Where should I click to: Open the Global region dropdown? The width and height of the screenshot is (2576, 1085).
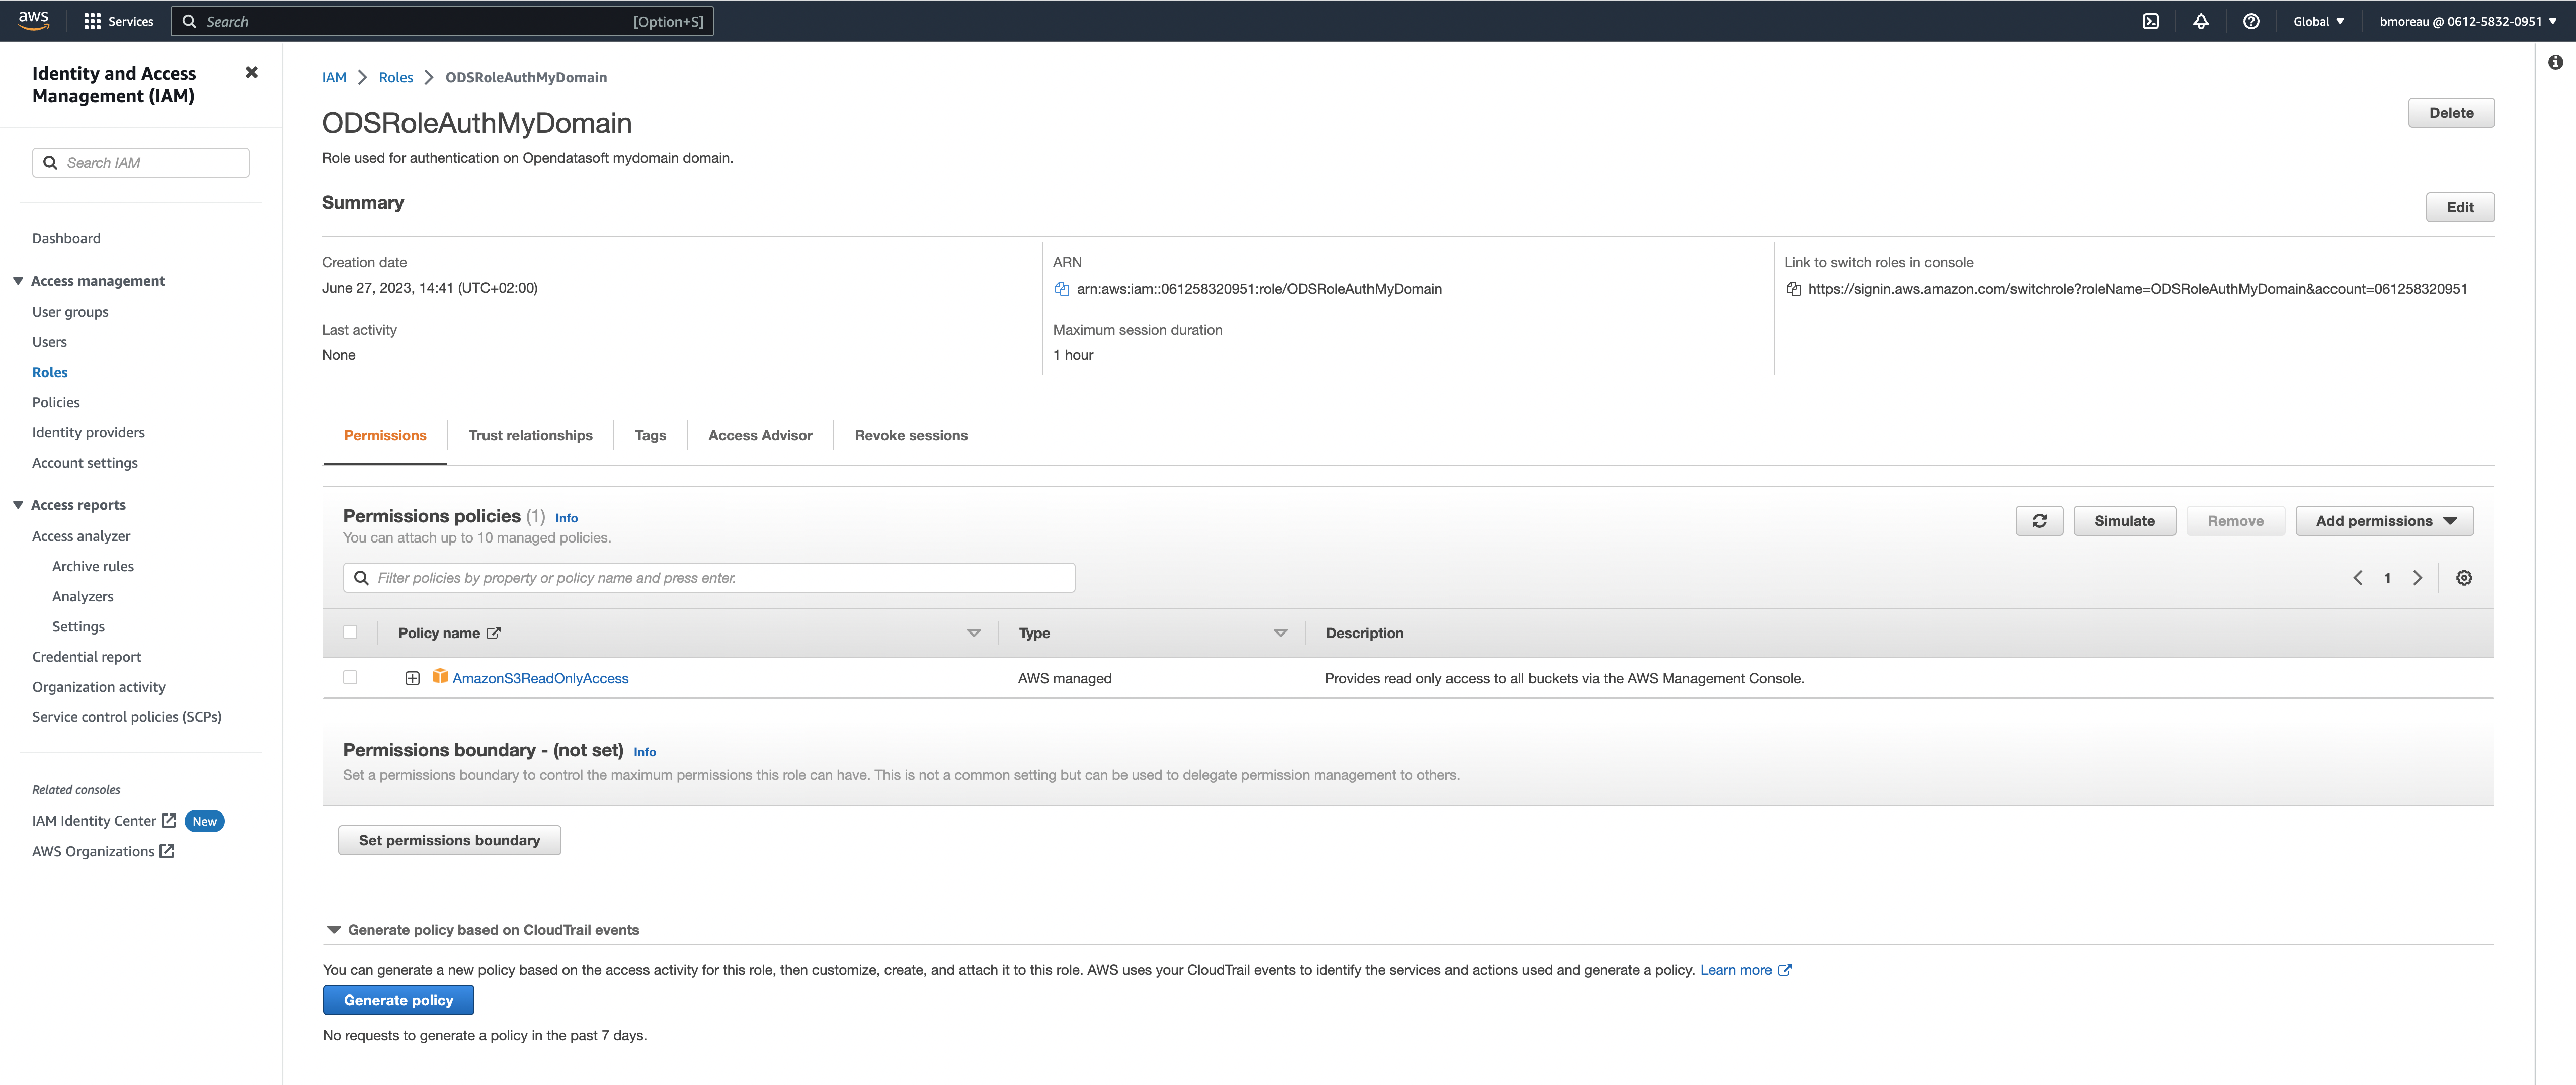(2318, 21)
